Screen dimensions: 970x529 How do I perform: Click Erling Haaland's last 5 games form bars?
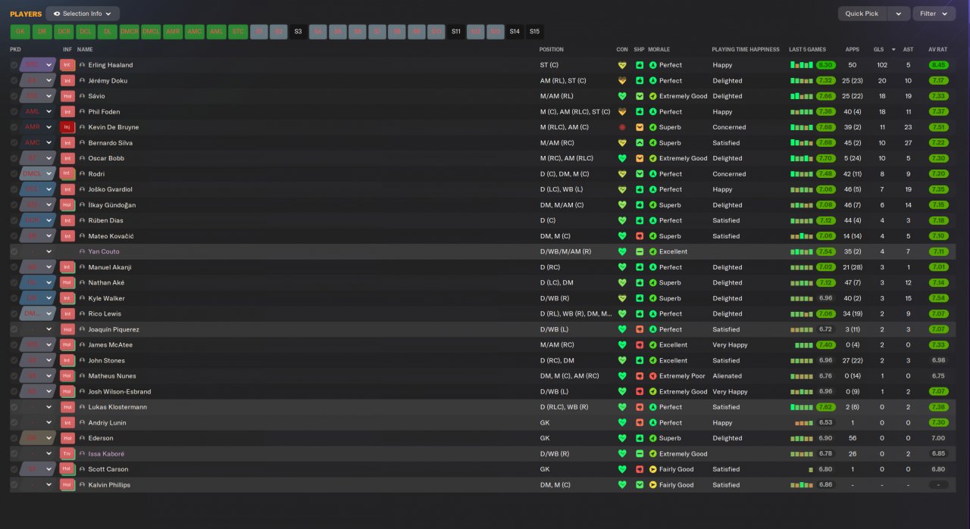tap(801, 65)
